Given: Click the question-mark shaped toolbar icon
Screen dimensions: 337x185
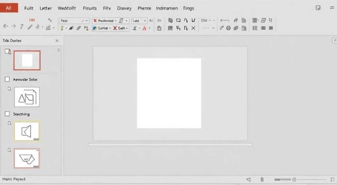Looking at the screenshot, I should 22,27.
